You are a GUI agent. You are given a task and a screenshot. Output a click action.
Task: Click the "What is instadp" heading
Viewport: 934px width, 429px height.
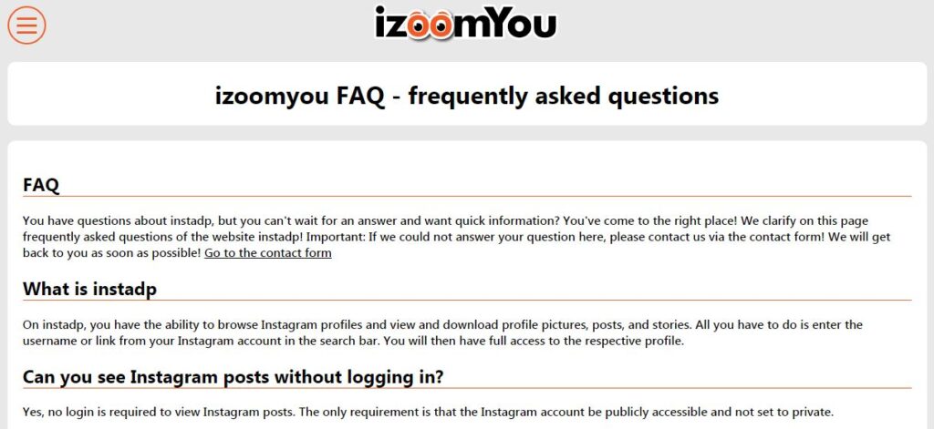pyautogui.click(x=89, y=290)
